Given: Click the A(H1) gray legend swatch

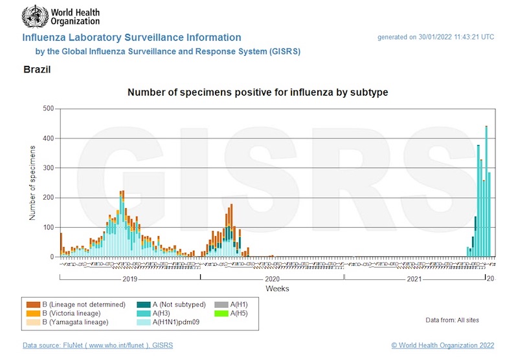Looking at the screenshot, I should coord(221,305).
